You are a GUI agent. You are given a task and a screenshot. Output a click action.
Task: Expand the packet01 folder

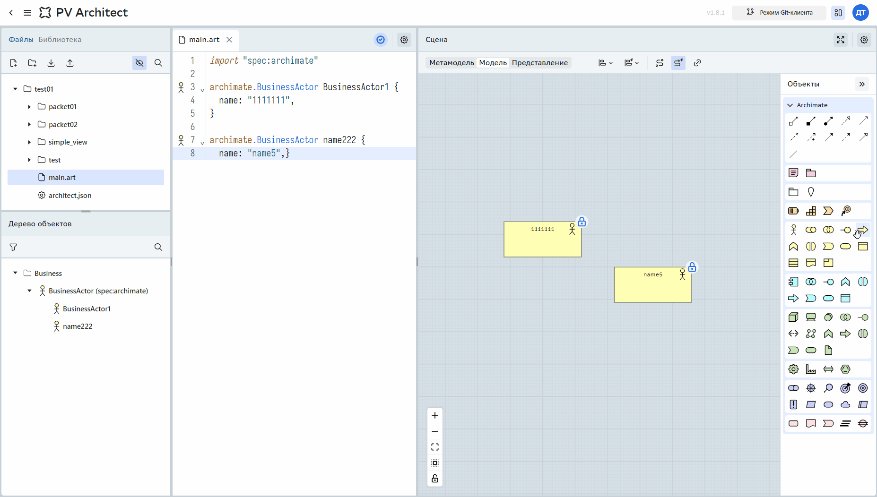[29, 107]
